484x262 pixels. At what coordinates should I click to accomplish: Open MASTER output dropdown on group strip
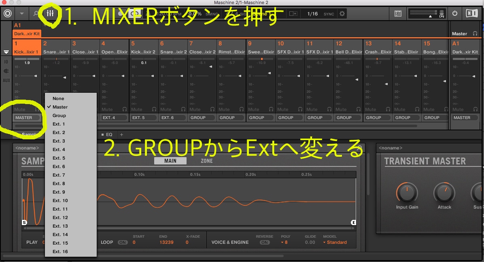coord(466,118)
